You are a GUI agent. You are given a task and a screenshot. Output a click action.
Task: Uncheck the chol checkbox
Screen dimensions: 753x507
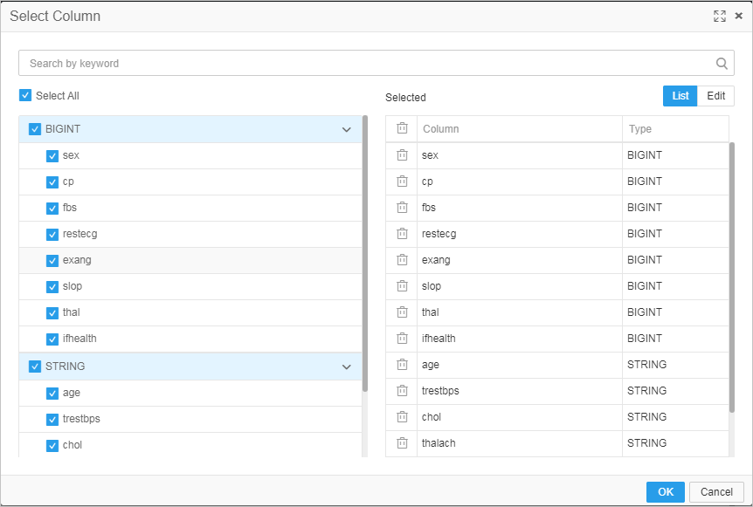tap(52, 446)
